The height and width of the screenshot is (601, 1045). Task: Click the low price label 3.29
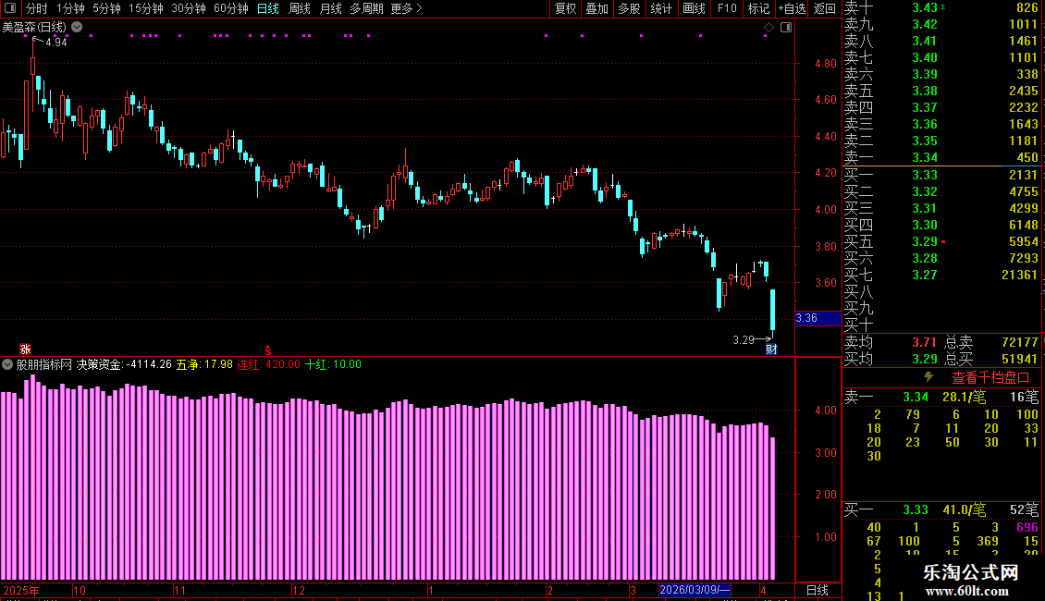(x=744, y=340)
